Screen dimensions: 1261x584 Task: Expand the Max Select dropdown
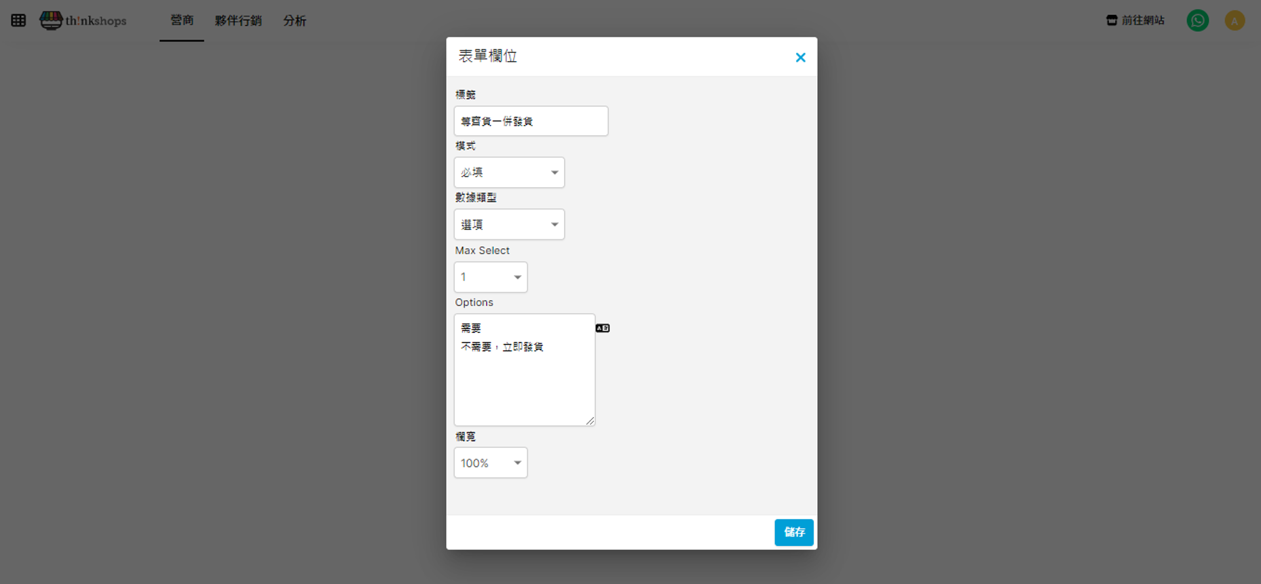click(x=490, y=277)
